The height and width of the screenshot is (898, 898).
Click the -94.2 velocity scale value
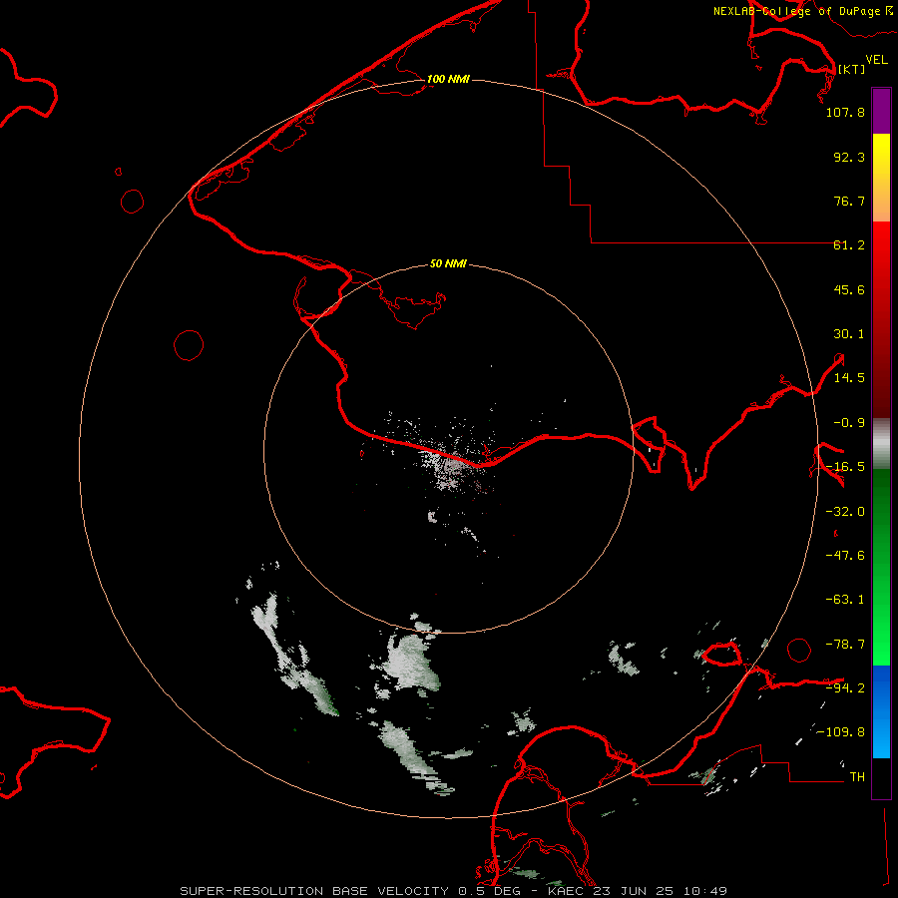pyautogui.click(x=845, y=687)
